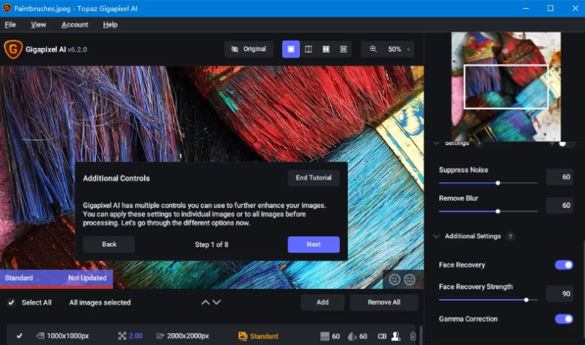Open the 50% zoom level dropdown

tap(399, 49)
